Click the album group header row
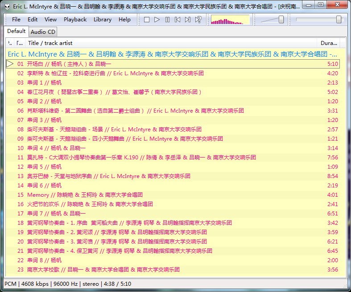Image resolution: width=351 pixels, height=292 pixels. point(173,54)
